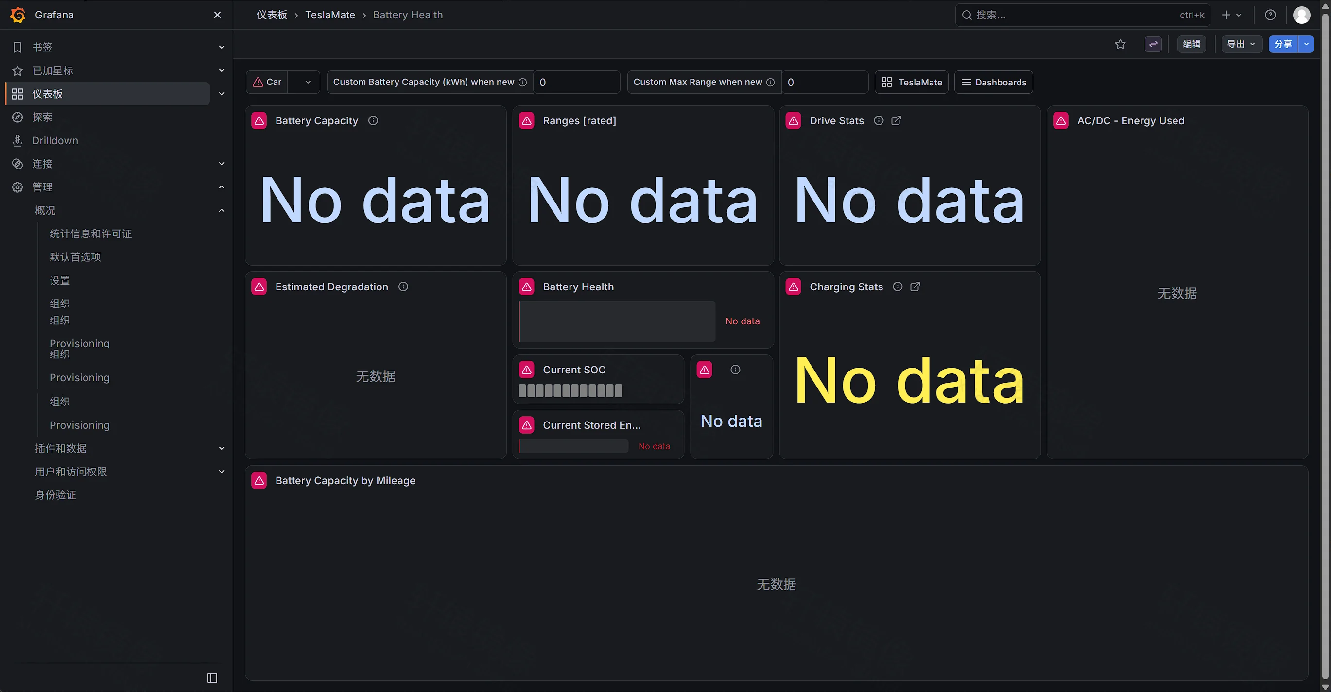This screenshot has height=692, width=1331.
Task: Open 默认首选项 page
Action: [75, 257]
